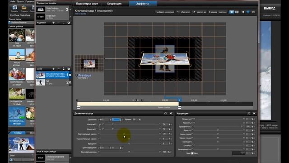Add a layer with the Слои plus icon
289x163 pixels.
[53, 69]
